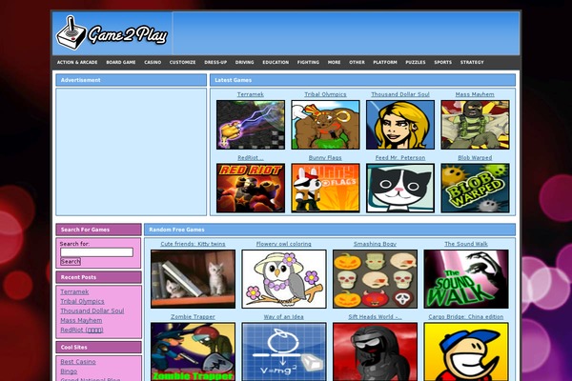Open the RedRiot post under Recent Posts

coord(82,330)
